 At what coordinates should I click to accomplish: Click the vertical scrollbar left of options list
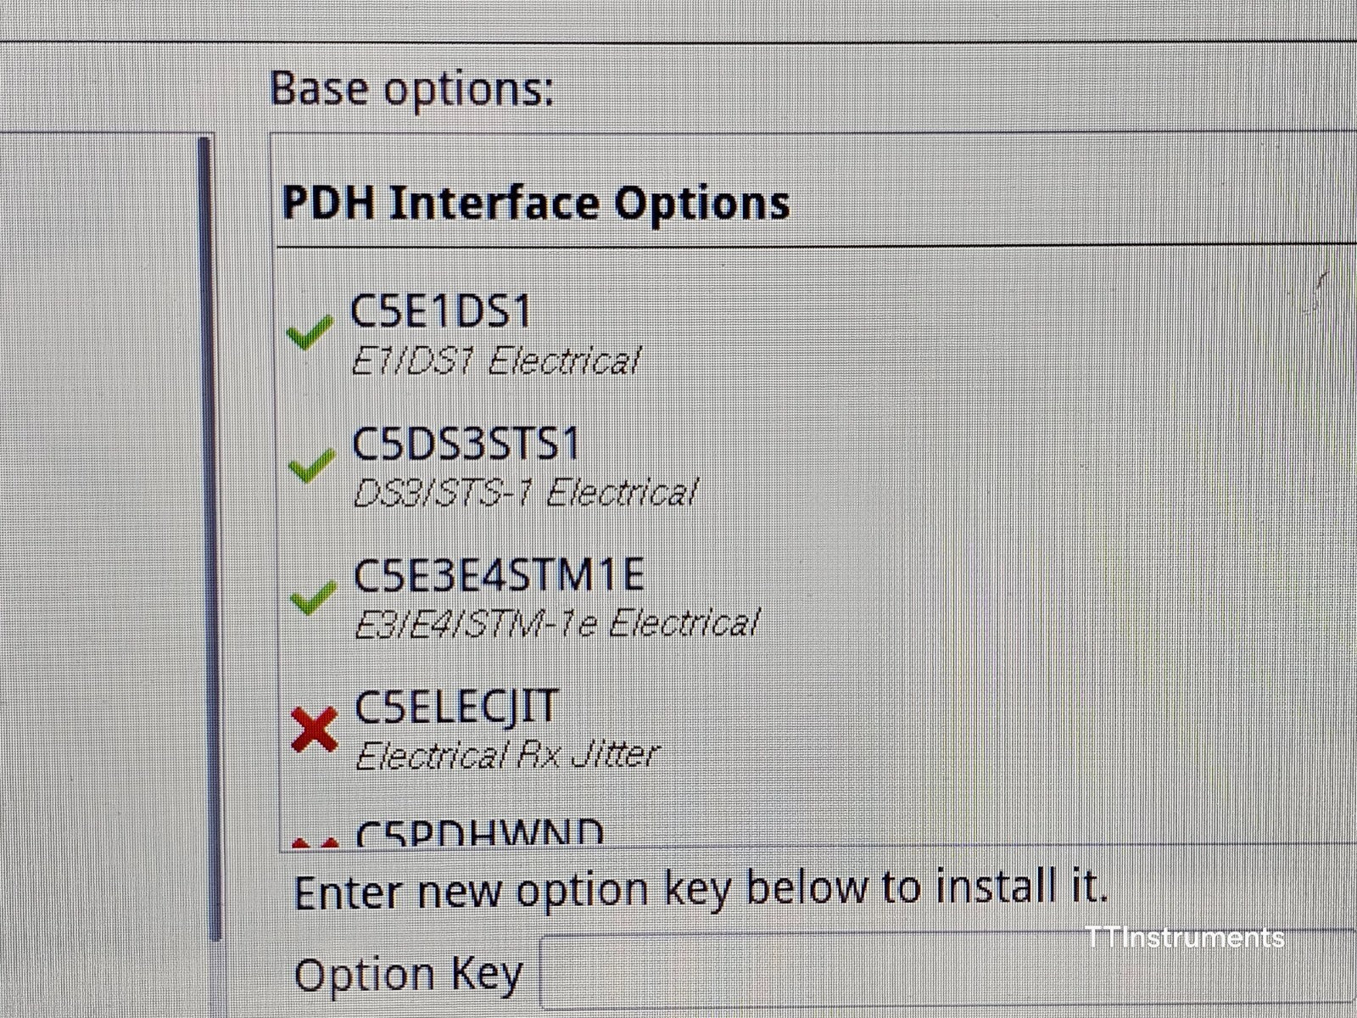(204, 538)
